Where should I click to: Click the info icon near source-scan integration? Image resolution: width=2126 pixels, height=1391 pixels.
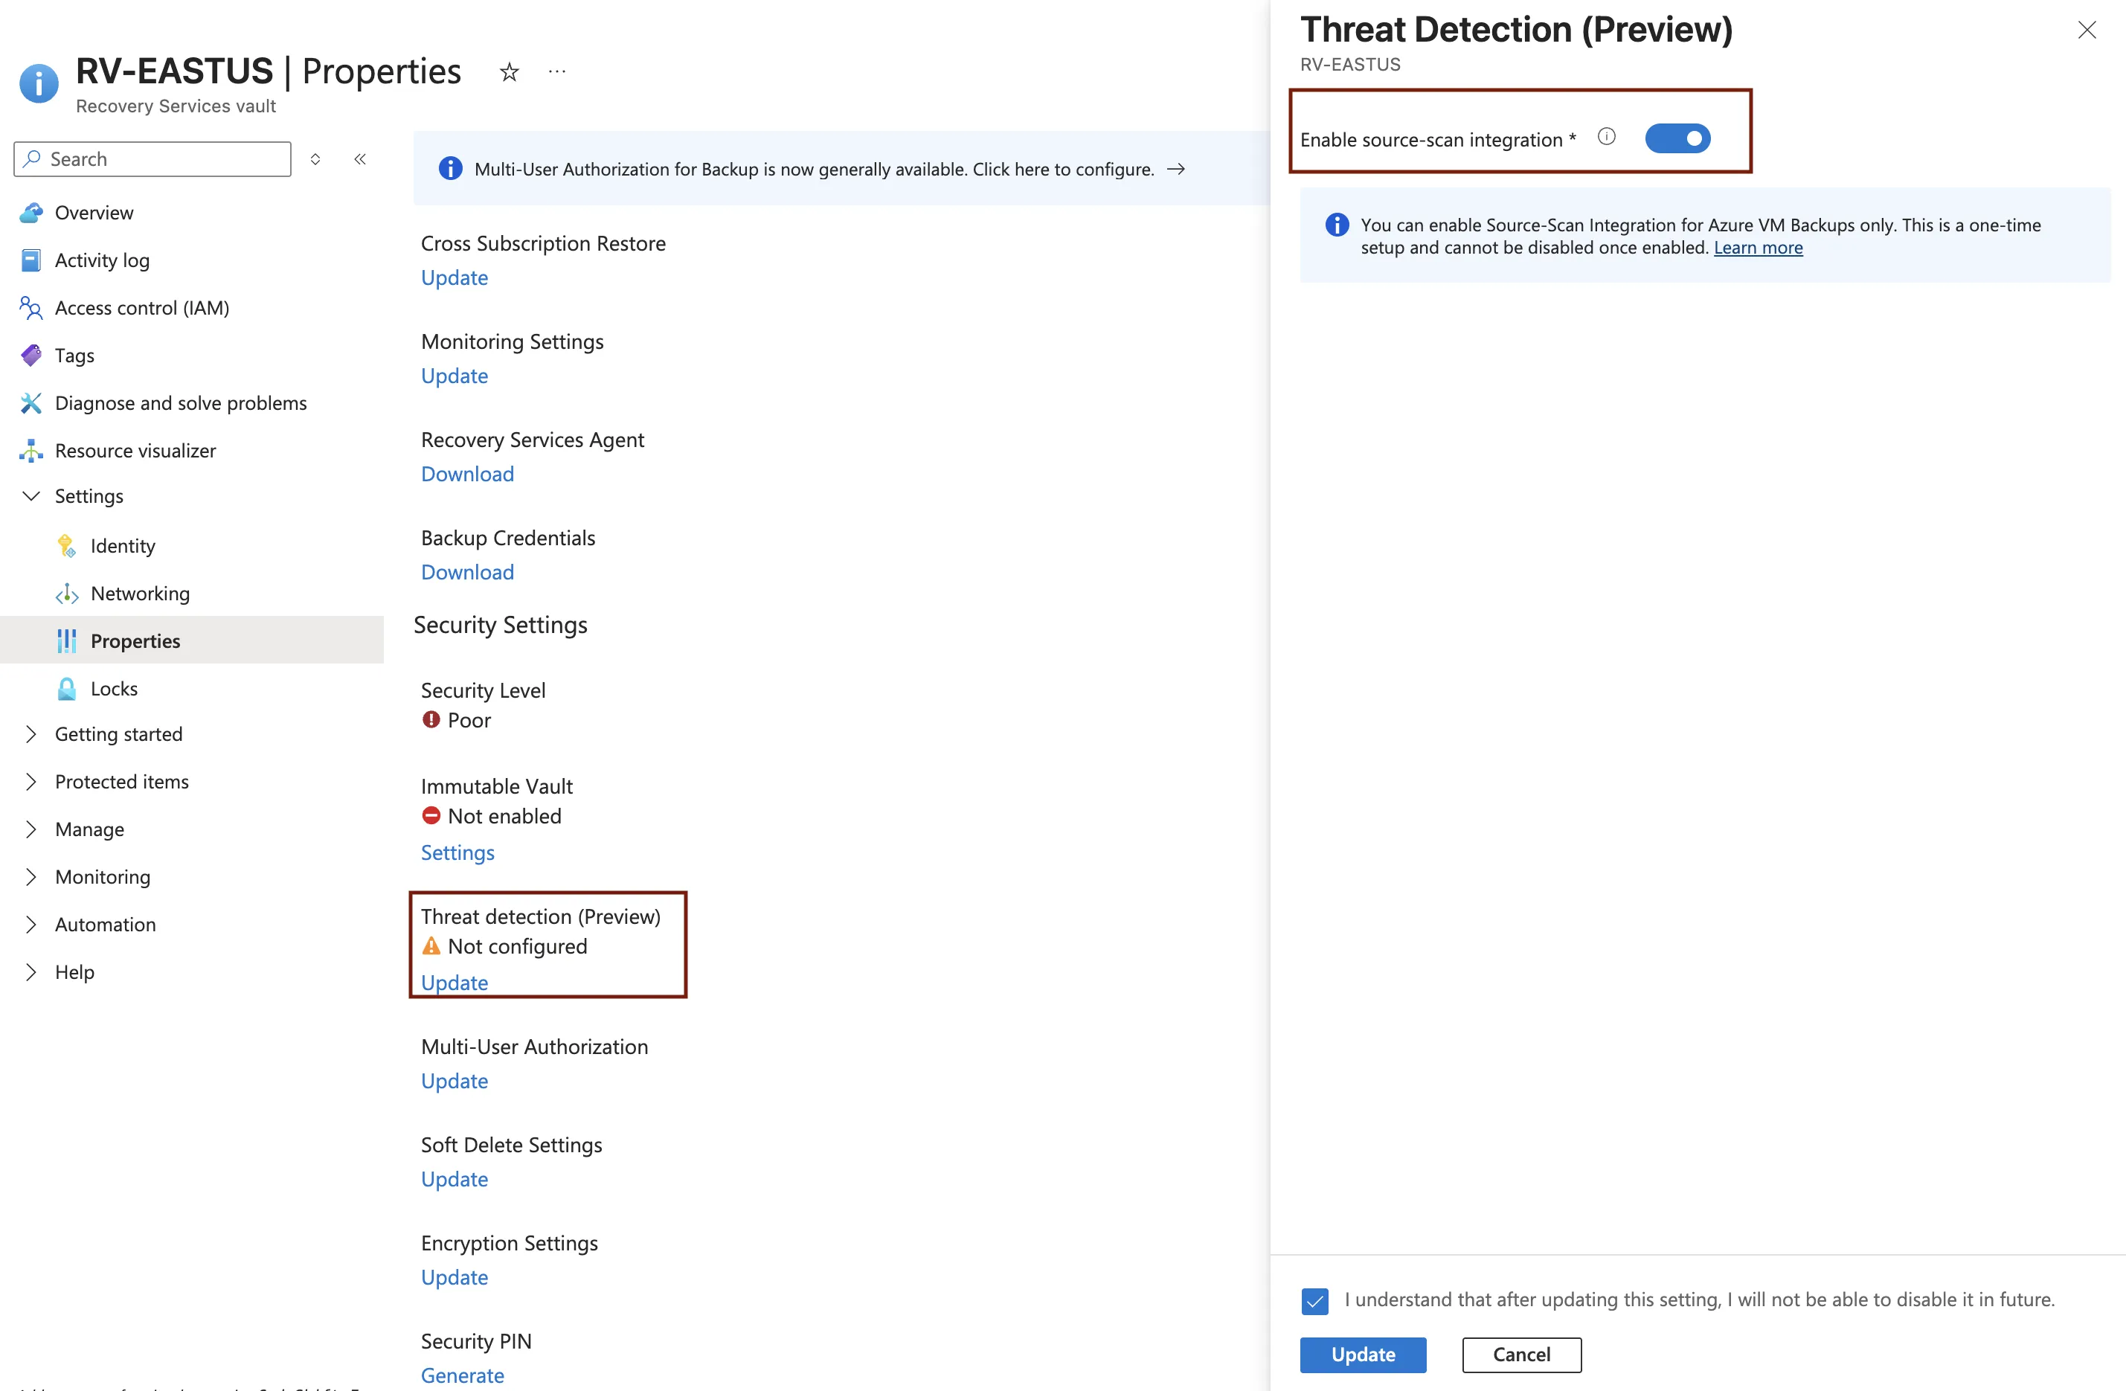pos(1607,137)
